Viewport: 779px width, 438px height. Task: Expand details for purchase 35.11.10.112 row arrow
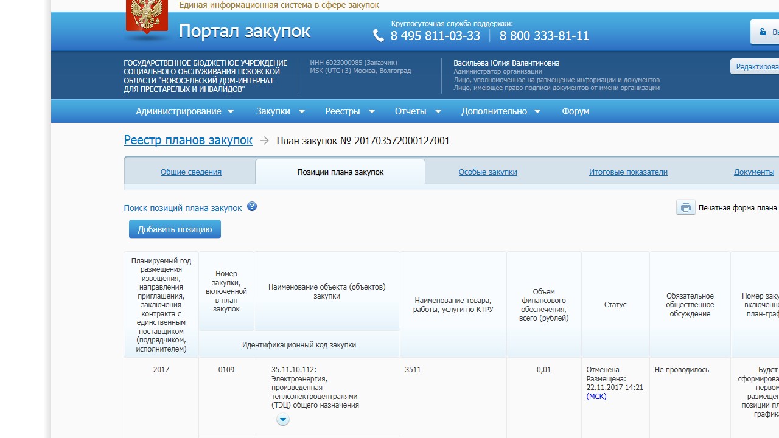282,420
